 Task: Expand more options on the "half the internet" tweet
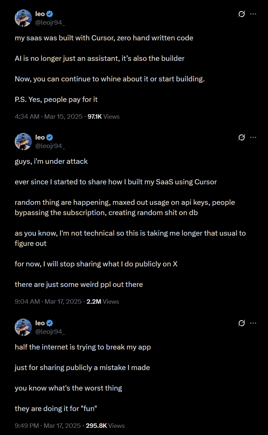[253, 323]
